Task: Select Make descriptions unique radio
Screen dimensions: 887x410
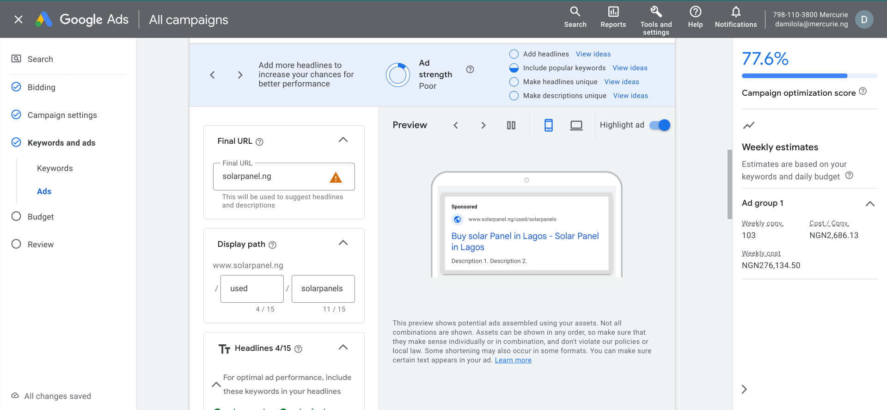Action: (x=514, y=96)
